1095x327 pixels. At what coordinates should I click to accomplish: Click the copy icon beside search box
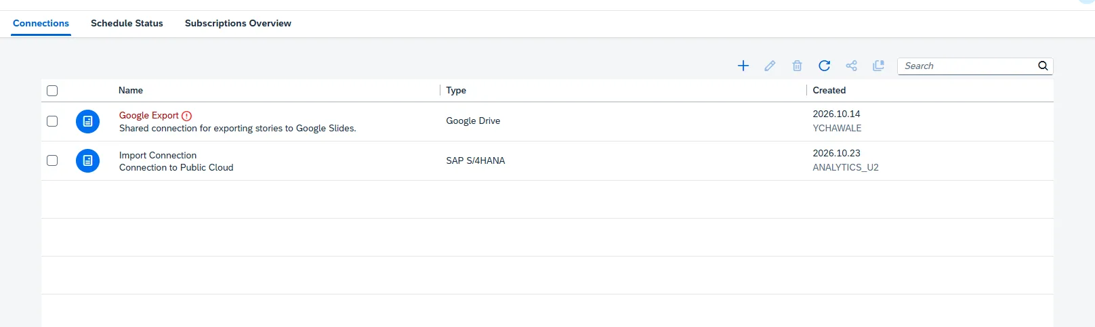point(879,66)
